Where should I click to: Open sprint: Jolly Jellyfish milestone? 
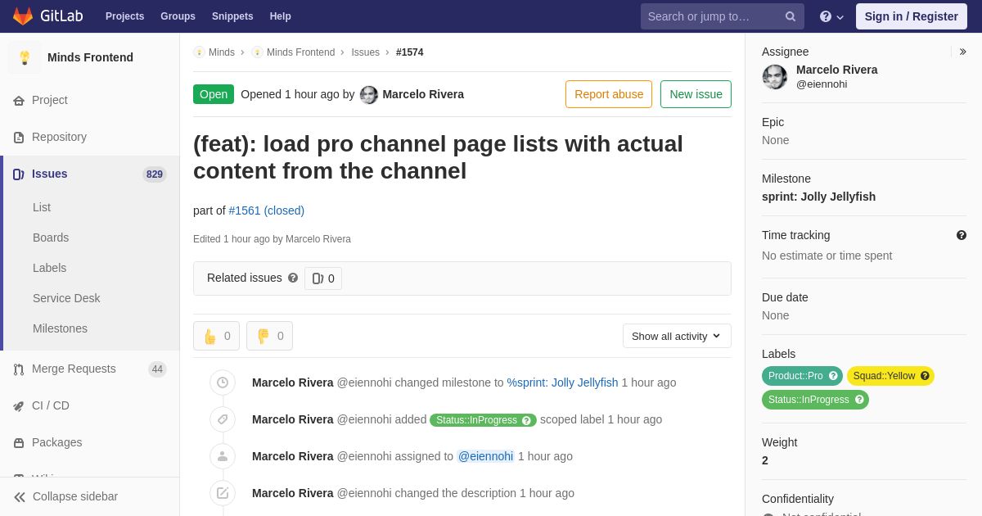[818, 197]
